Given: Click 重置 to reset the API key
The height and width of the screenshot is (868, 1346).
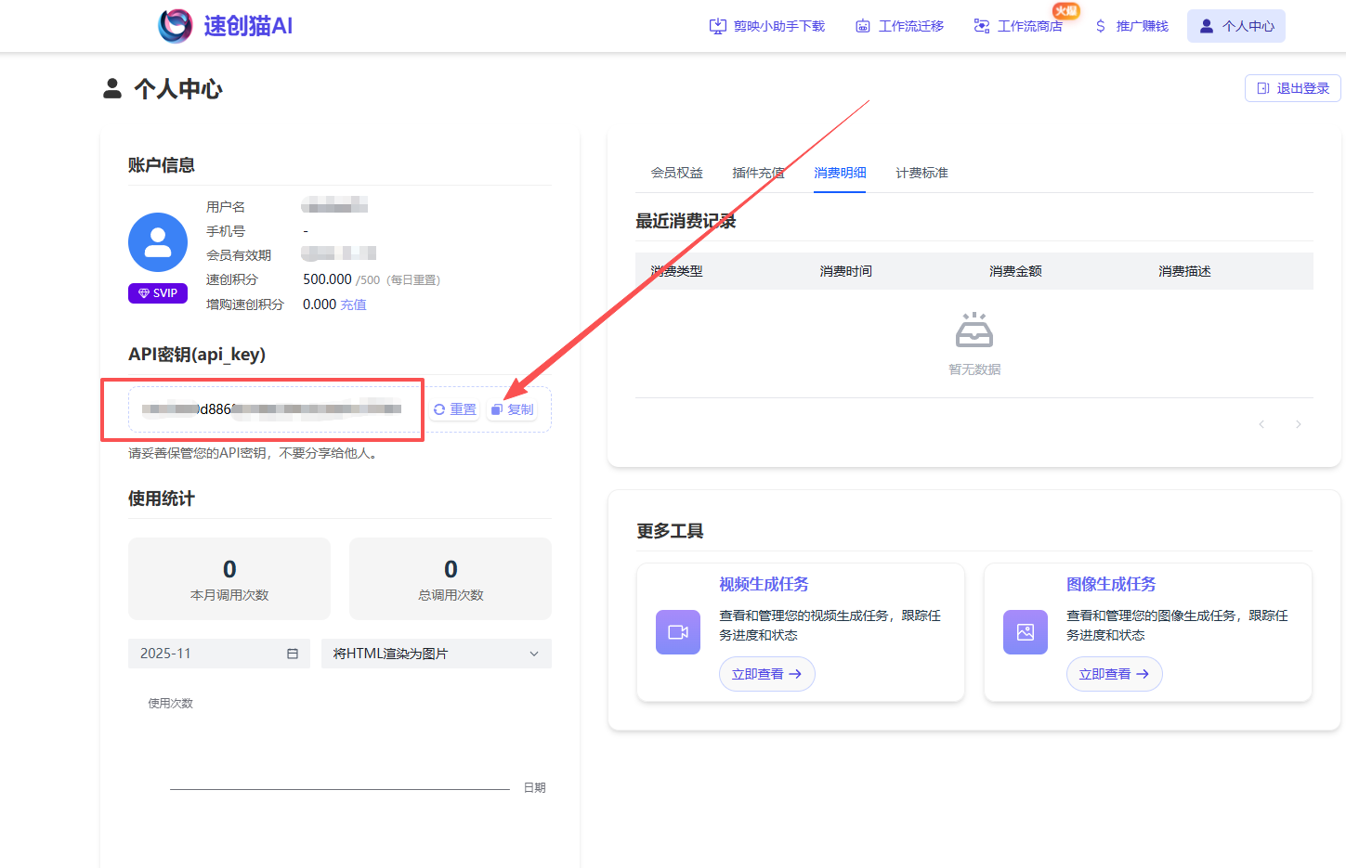Looking at the screenshot, I should coord(454,408).
